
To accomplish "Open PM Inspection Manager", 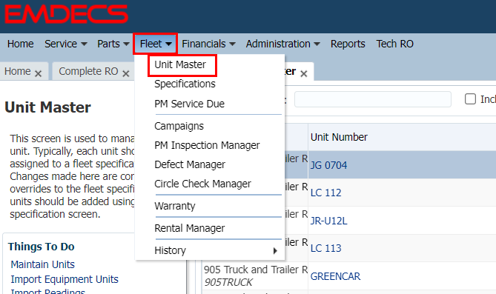I will coord(207,145).
